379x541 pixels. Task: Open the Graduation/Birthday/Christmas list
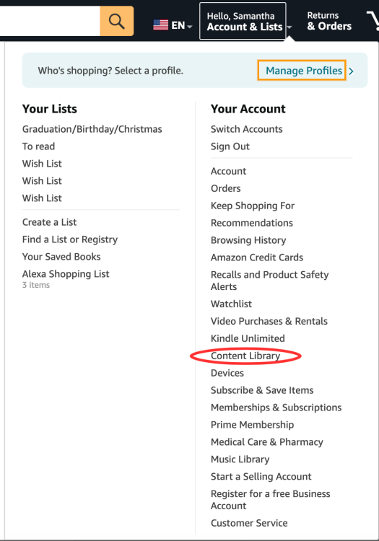pos(92,129)
